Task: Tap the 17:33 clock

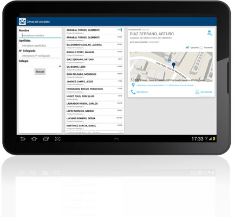Action: click(197, 139)
